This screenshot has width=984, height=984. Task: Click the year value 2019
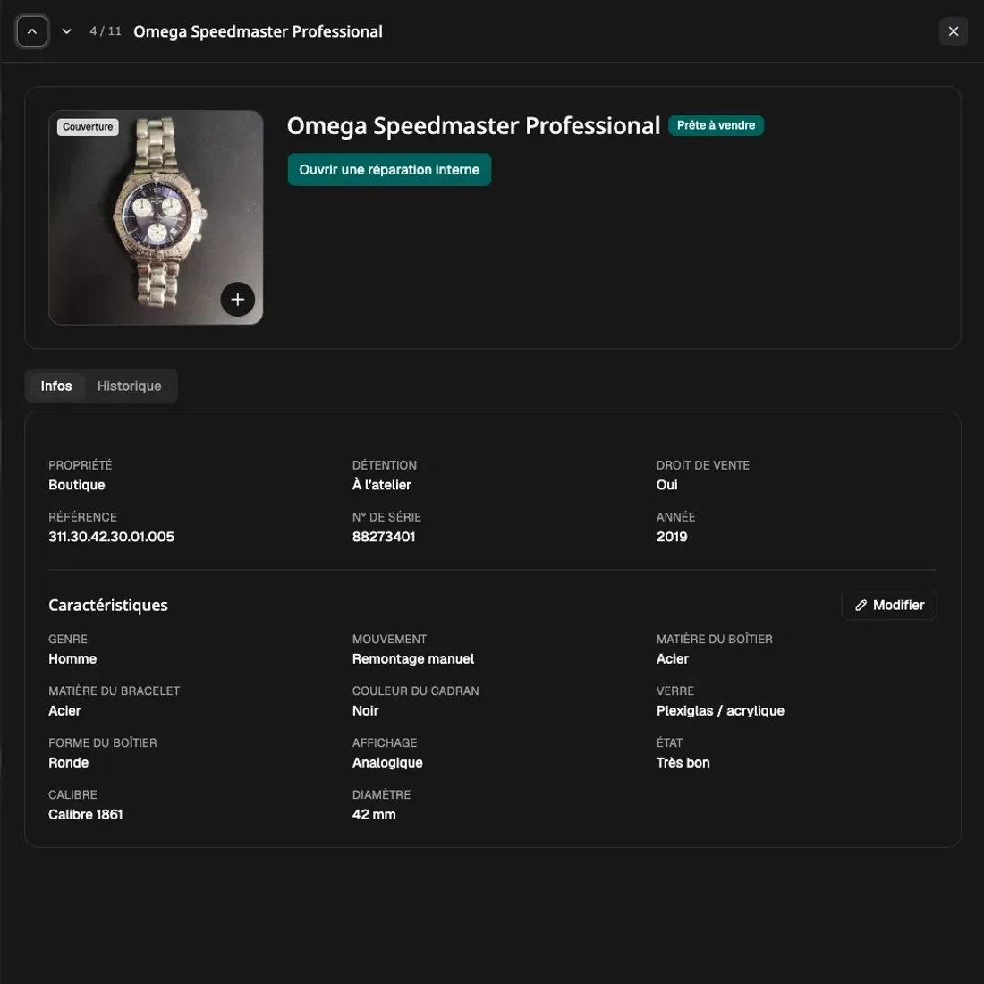click(x=672, y=537)
